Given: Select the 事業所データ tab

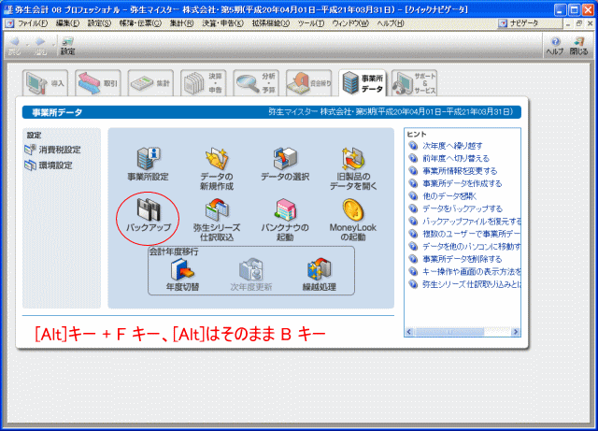Looking at the screenshot, I should pos(363,83).
